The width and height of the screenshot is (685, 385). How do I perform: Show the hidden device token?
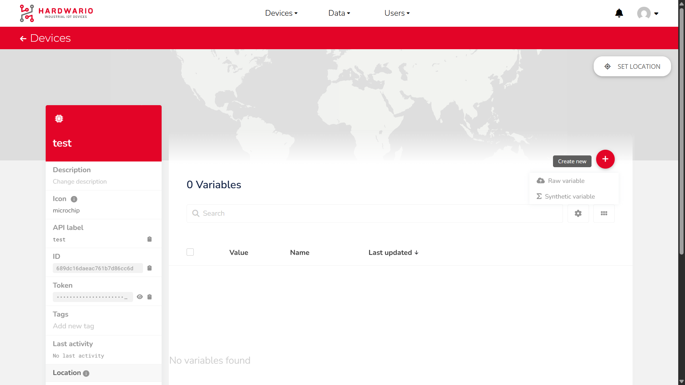pos(140,297)
